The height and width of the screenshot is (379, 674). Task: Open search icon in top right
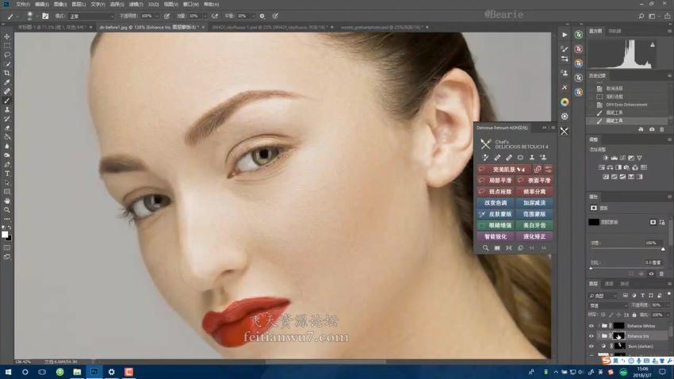click(x=641, y=16)
